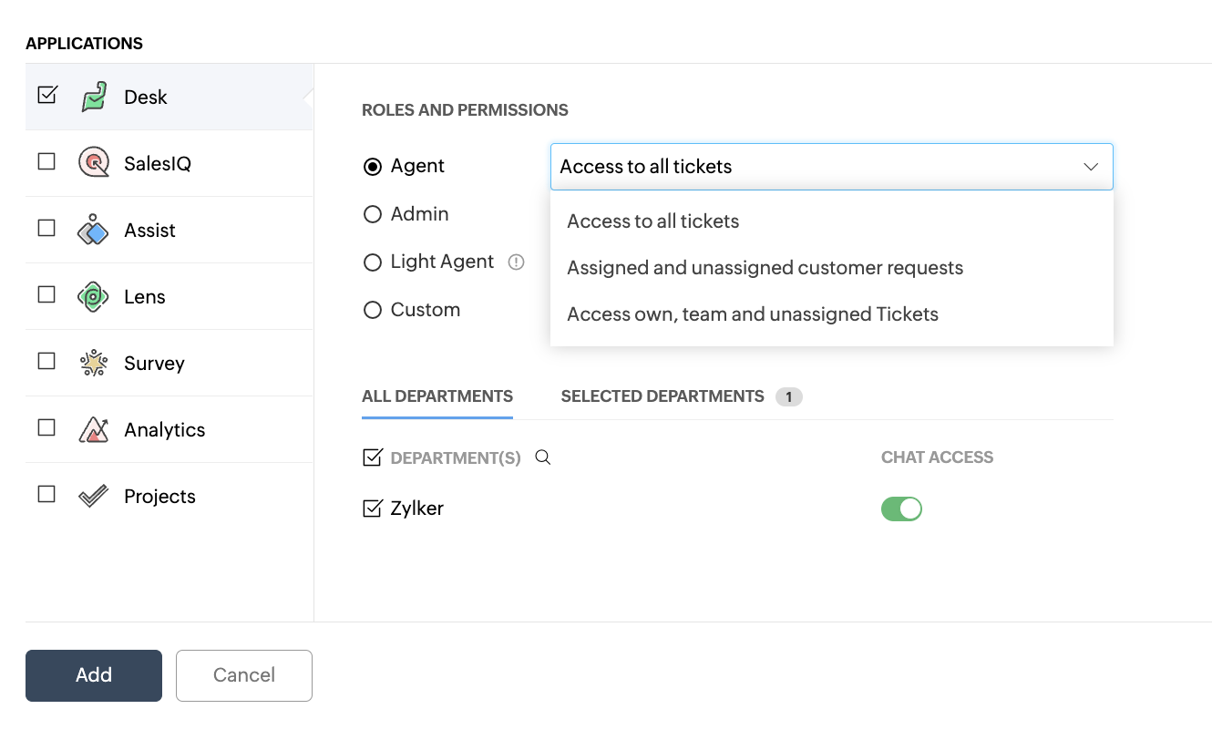Image resolution: width=1212 pixels, height=740 pixels.
Task: Click the Lens application icon
Action: coord(94,296)
